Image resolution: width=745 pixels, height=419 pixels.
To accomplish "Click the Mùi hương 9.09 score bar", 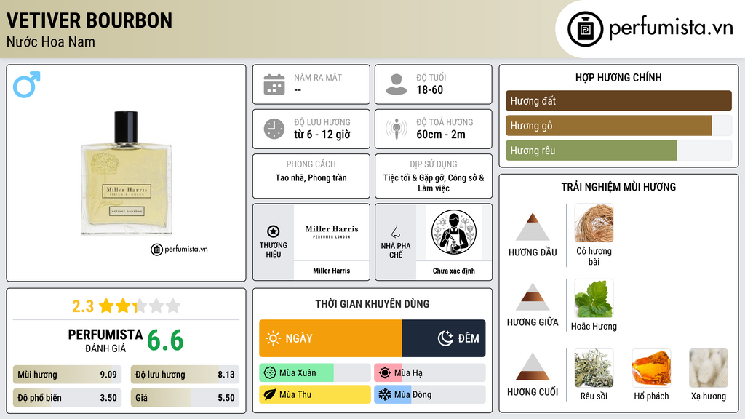I will coord(67,375).
